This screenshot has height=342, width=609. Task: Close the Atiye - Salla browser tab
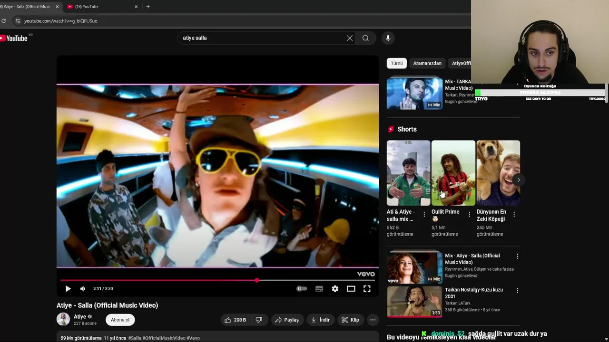(58, 7)
